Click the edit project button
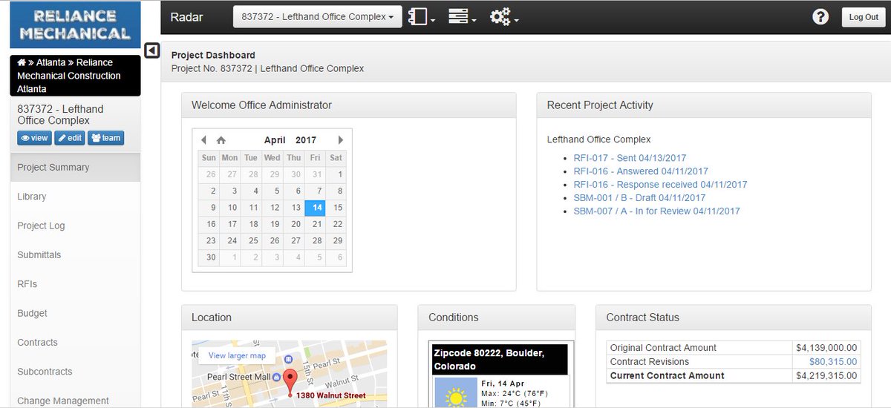Image resolution: width=891 pixels, height=408 pixels. [70, 138]
